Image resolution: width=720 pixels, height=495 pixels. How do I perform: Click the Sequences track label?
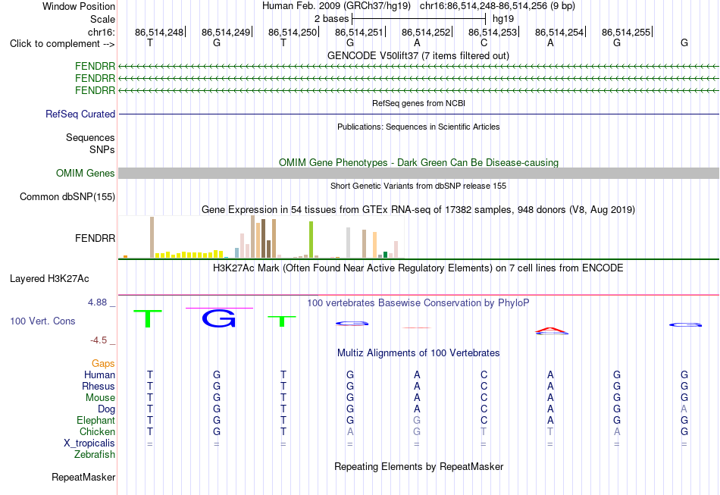click(x=90, y=137)
